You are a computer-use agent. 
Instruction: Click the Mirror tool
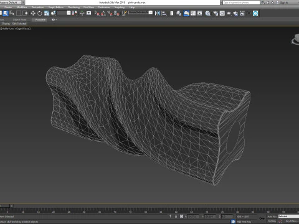(158, 14)
